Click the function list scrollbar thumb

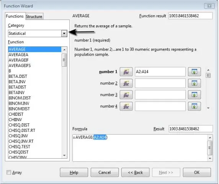tap(64, 60)
